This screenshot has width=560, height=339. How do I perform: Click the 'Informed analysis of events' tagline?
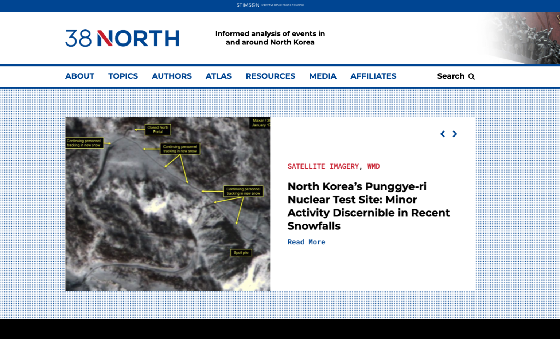270,38
